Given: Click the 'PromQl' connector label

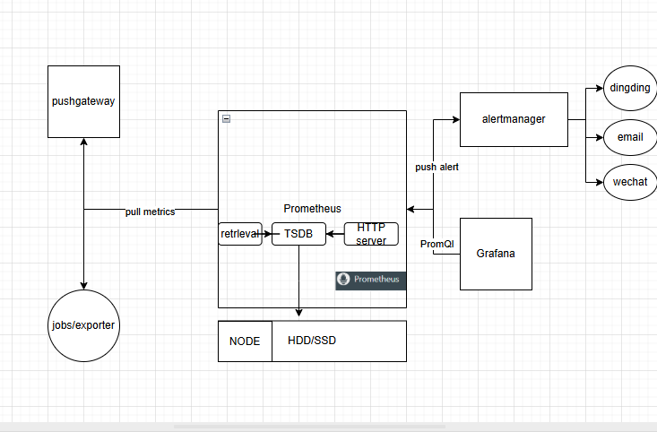Looking at the screenshot, I should tap(437, 244).
